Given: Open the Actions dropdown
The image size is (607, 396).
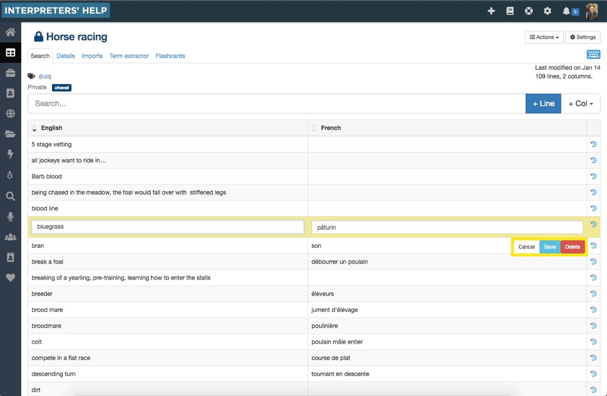Looking at the screenshot, I should click(x=544, y=37).
